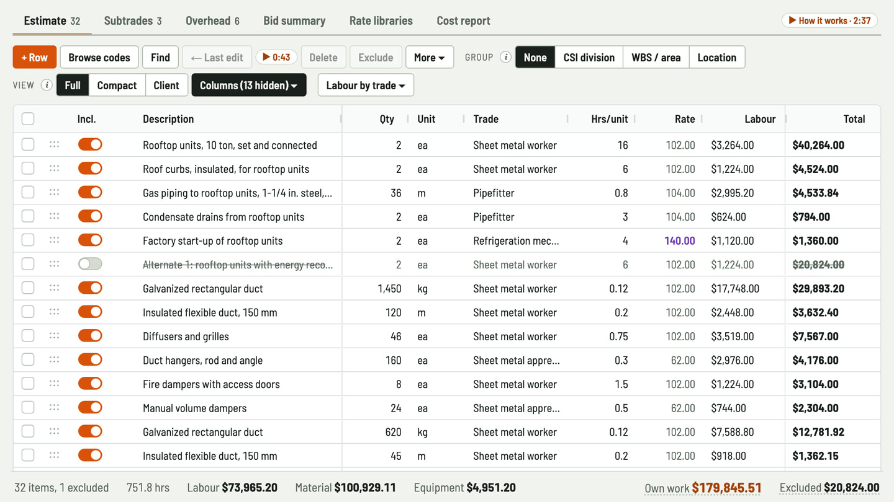Viewport: 894px width, 502px height.
Task: Click drag handle on Duct hangers row
Action: tap(54, 360)
